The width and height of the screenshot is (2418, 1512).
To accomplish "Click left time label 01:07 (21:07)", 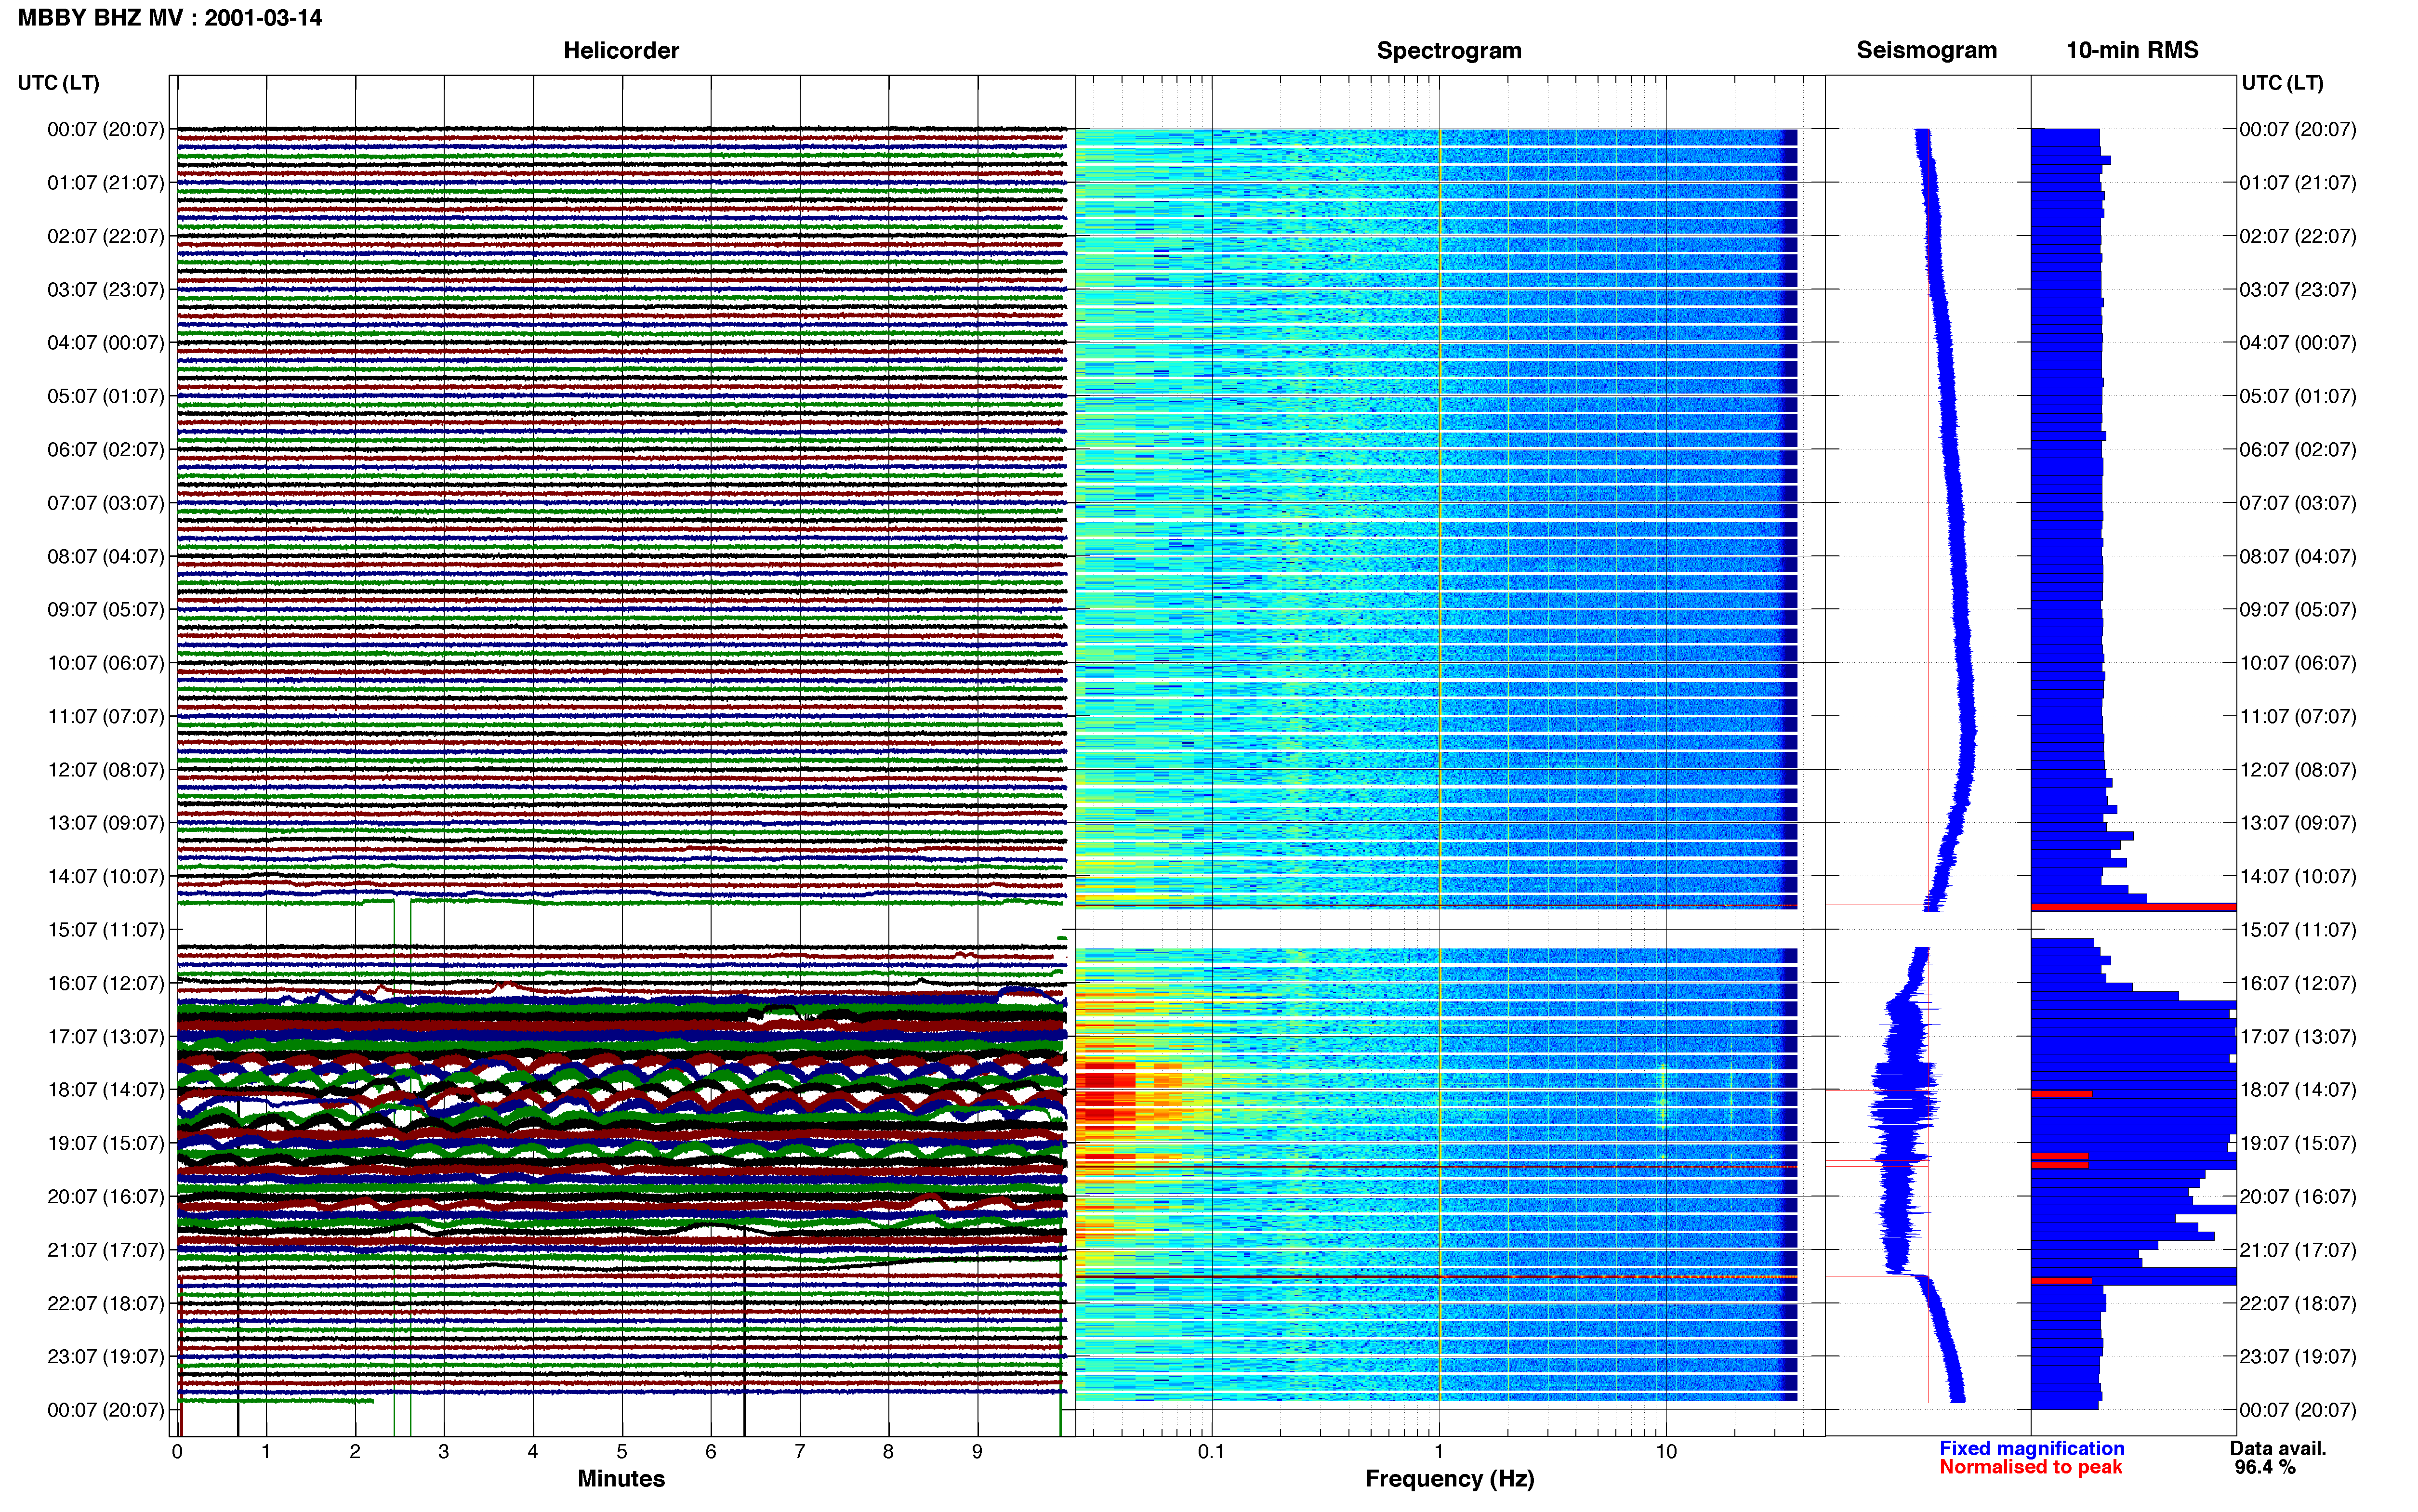I will tap(105, 183).
